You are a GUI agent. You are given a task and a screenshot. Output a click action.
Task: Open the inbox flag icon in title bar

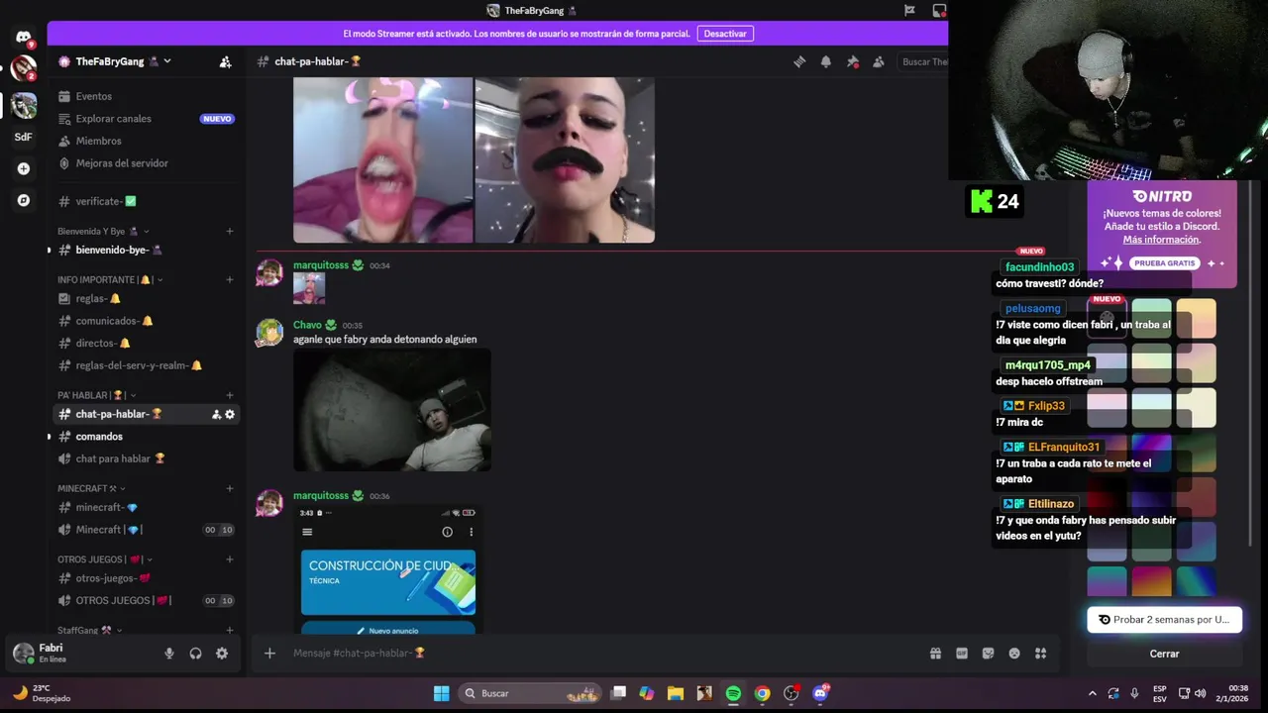[x=909, y=11]
